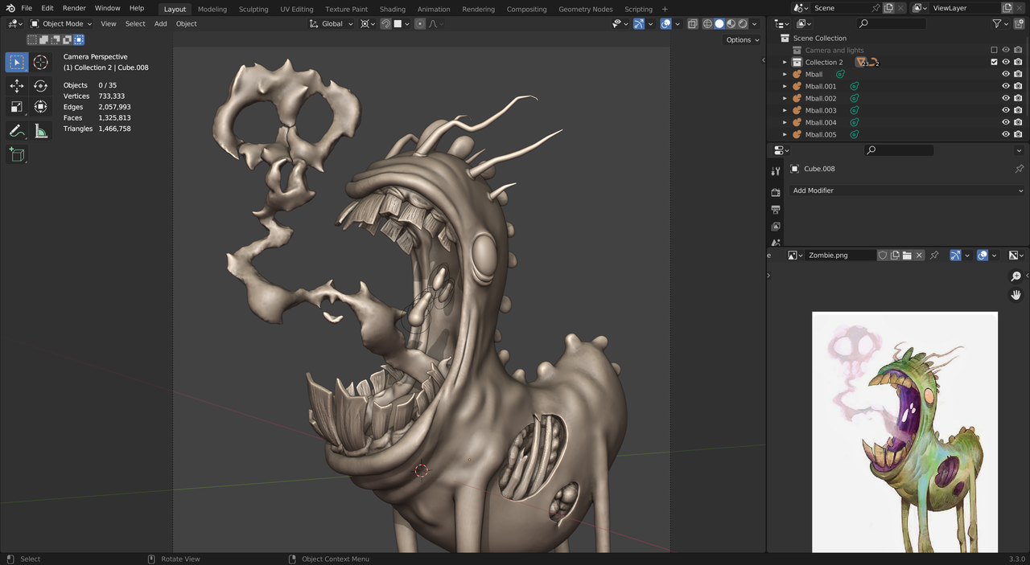1030x565 pixels.
Task: Toggle X-ray view in viewport header
Action: 693,24
